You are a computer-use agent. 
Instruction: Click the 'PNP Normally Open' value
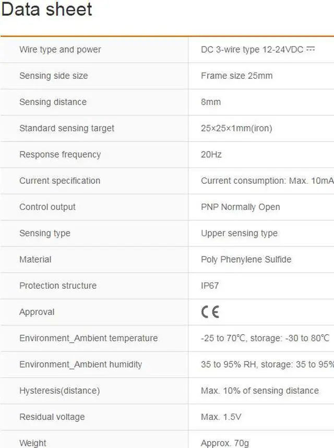(x=240, y=207)
